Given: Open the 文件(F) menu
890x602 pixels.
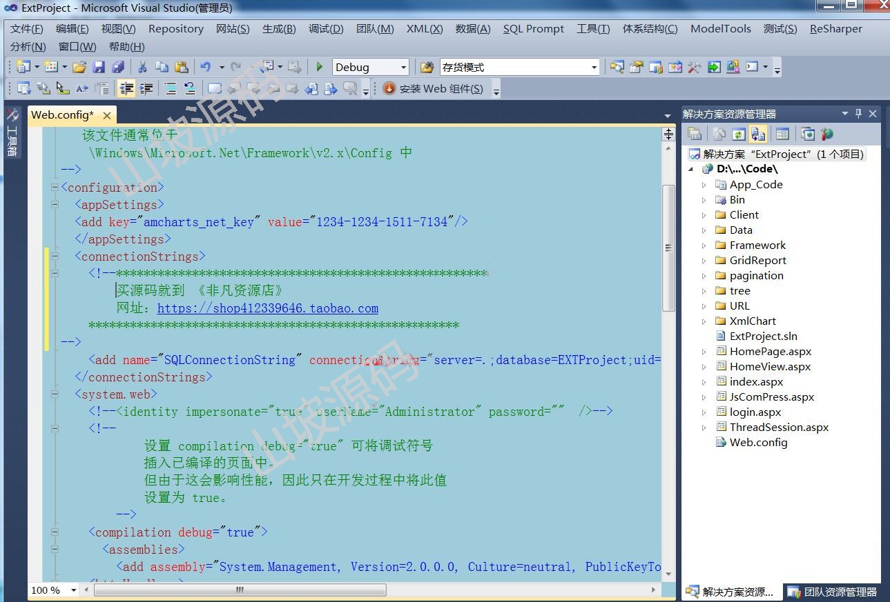Looking at the screenshot, I should (27, 29).
